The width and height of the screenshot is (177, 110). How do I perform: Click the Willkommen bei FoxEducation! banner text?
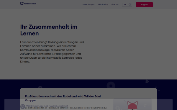coord(47,106)
